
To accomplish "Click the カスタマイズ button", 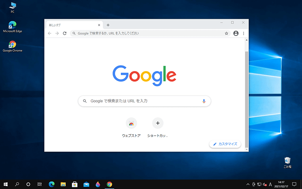I will [225, 144].
